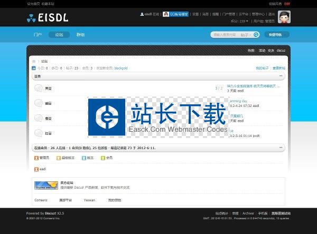This screenshot has height=234, width=317.
Task: Open the user avatar in the header
Action: click(x=299, y=17)
